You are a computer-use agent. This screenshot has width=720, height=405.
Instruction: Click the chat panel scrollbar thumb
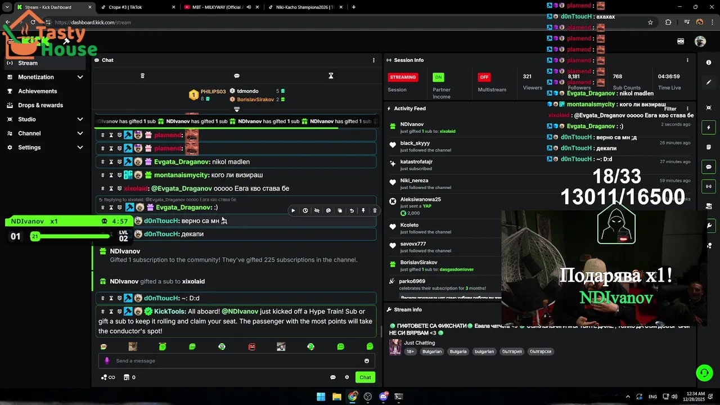[381, 331]
